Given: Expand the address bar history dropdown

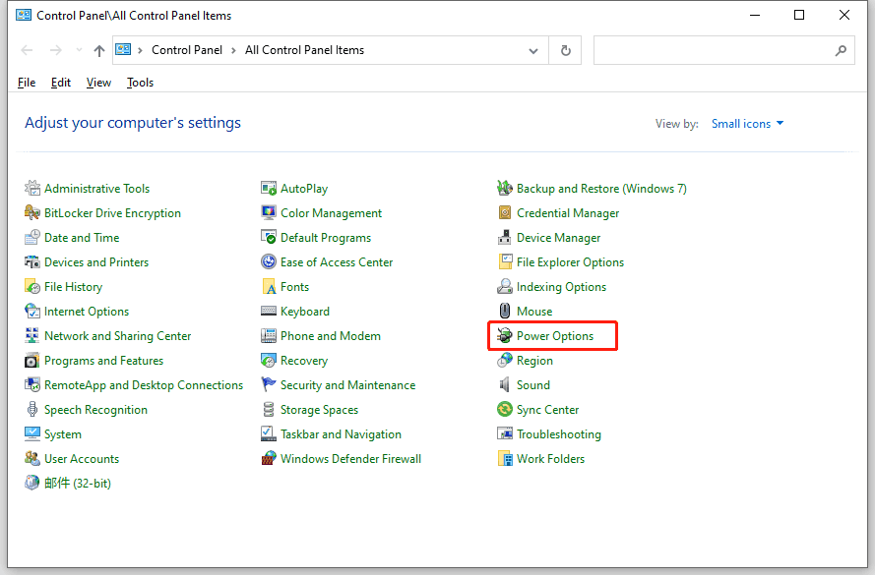Looking at the screenshot, I should click(533, 51).
